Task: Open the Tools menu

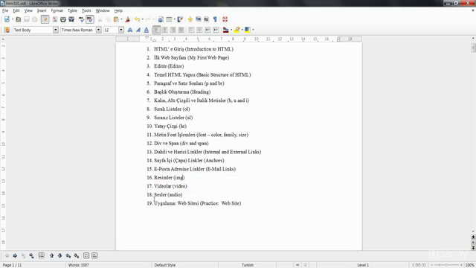Action: [86, 10]
